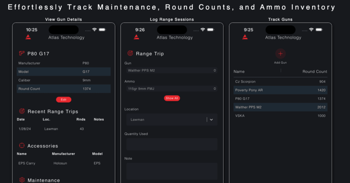
Task: Select the Cz Scorpion row in gun list
Action: pos(280,82)
